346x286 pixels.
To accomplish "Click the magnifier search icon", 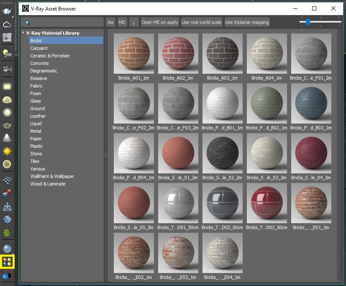I will point(27,23).
